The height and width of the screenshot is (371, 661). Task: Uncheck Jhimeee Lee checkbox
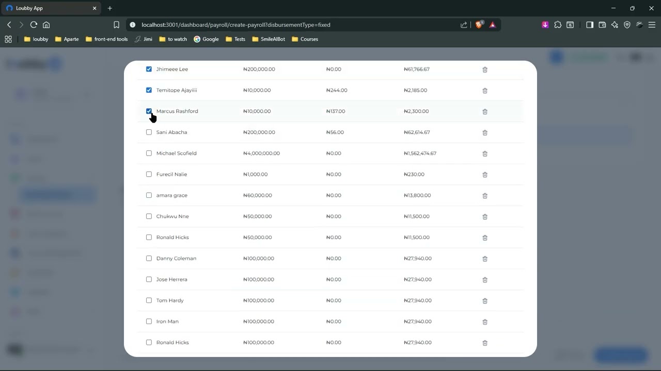(149, 69)
